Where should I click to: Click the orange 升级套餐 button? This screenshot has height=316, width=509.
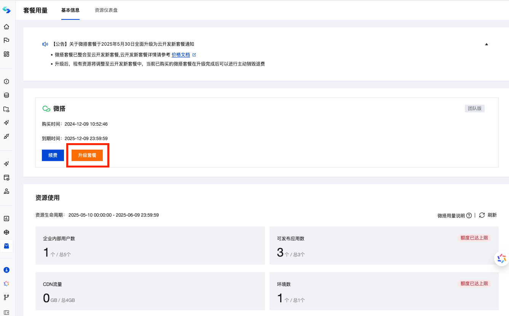(87, 155)
